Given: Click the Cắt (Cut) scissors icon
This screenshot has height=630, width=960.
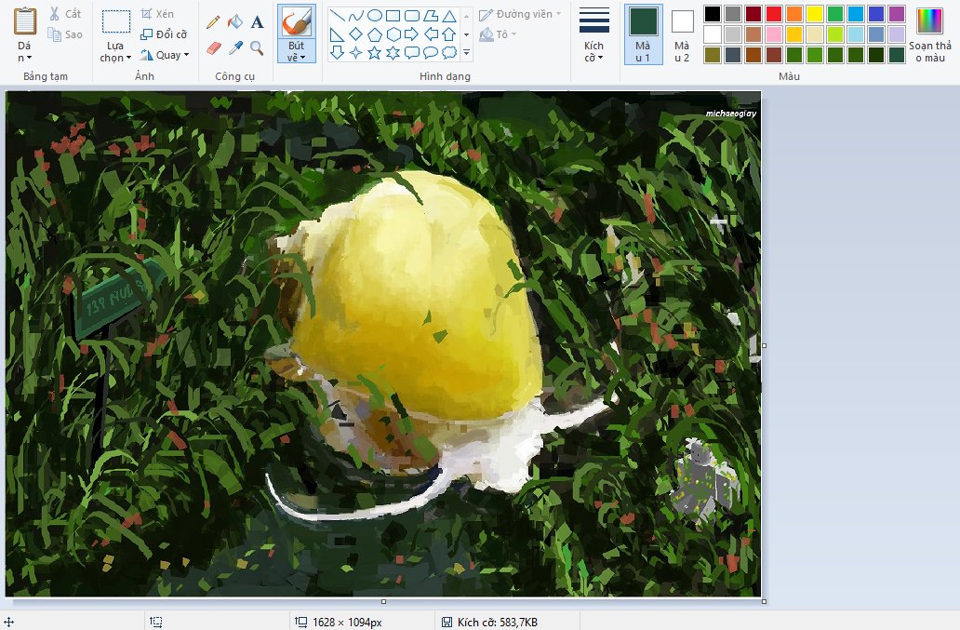Looking at the screenshot, I should 55,13.
